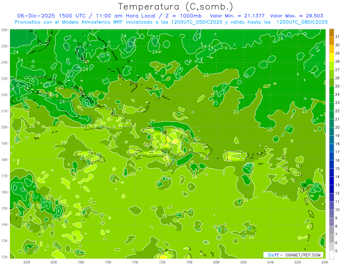Click the 20 value on the color scale
The height and width of the screenshot is (266, 345).
[337, 127]
